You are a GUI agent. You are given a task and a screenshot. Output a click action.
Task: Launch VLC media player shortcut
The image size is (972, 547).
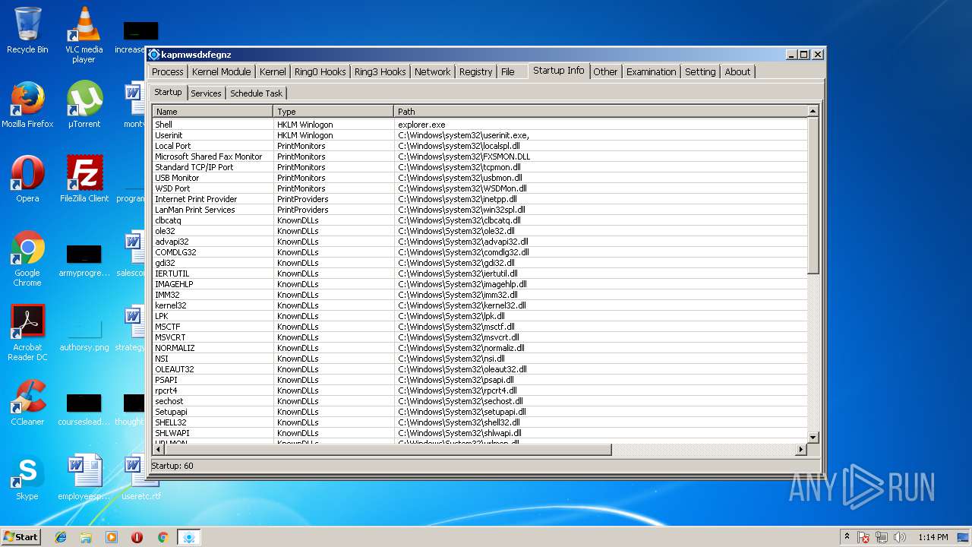point(84,34)
